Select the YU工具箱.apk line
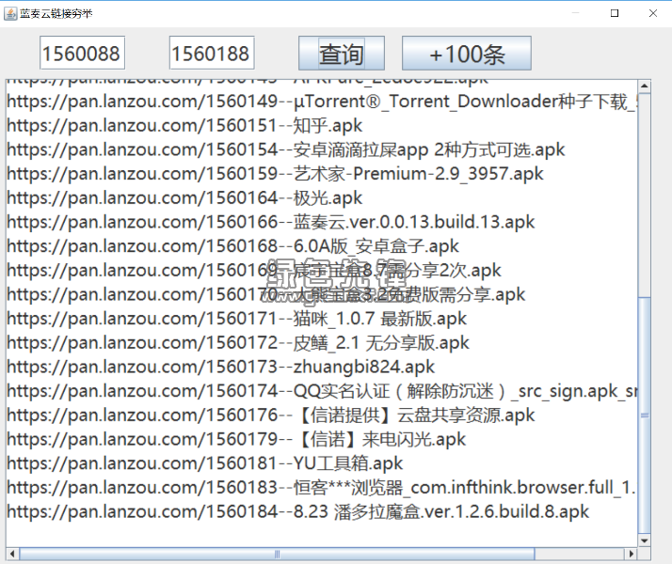 point(205,463)
